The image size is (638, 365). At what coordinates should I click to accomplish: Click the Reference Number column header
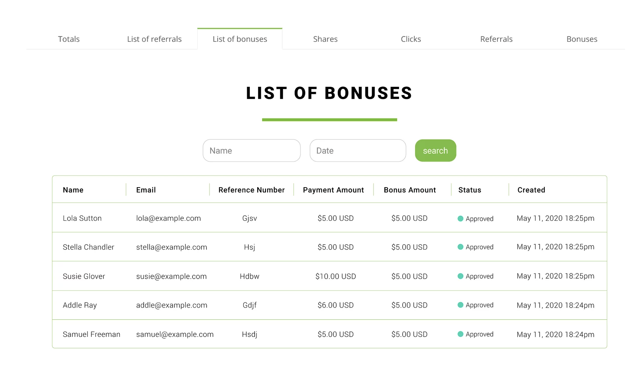click(251, 190)
